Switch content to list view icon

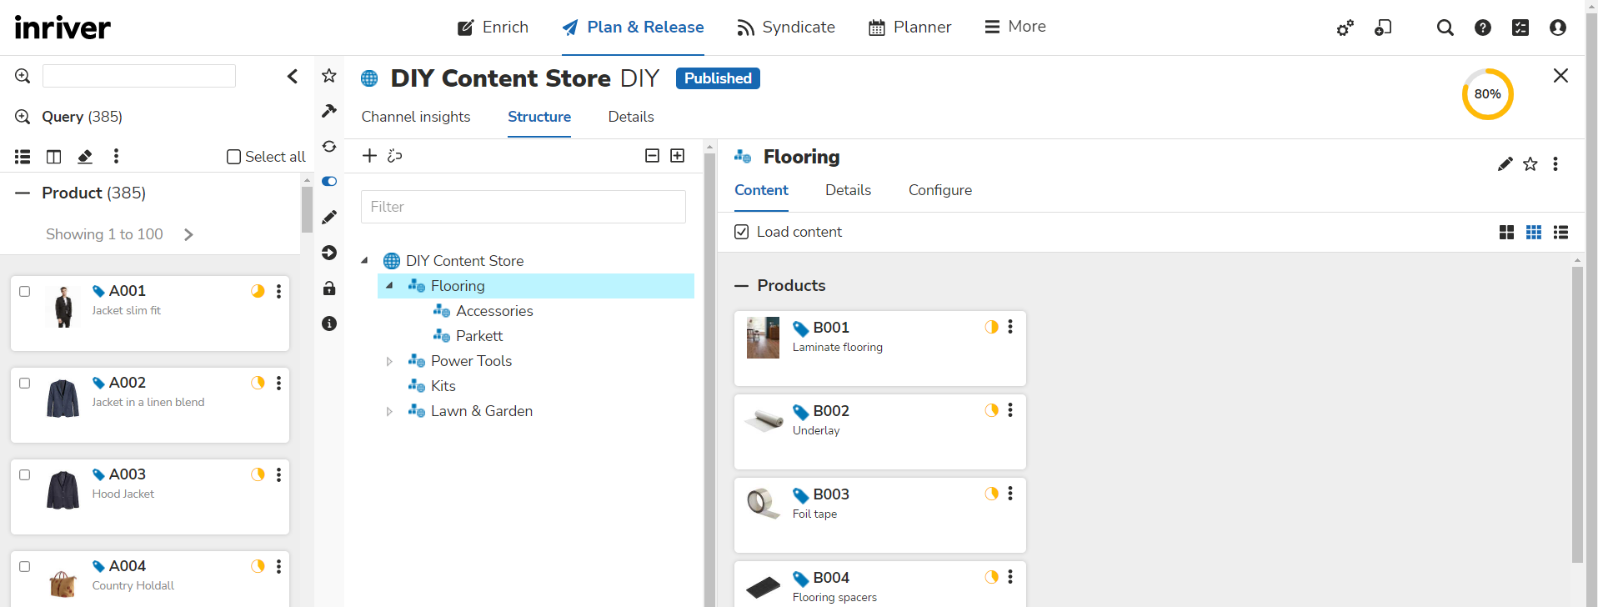pyautogui.click(x=1561, y=233)
